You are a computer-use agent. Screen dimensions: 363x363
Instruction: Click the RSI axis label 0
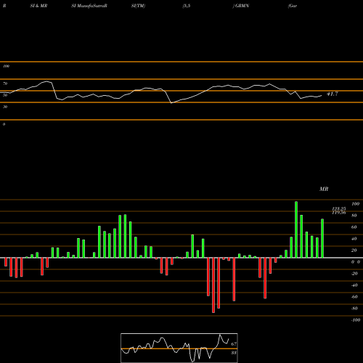pyautogui.click(x=4, y=124)
